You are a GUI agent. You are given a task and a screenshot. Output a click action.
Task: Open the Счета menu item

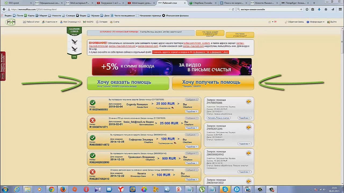[x=114, y=22]
